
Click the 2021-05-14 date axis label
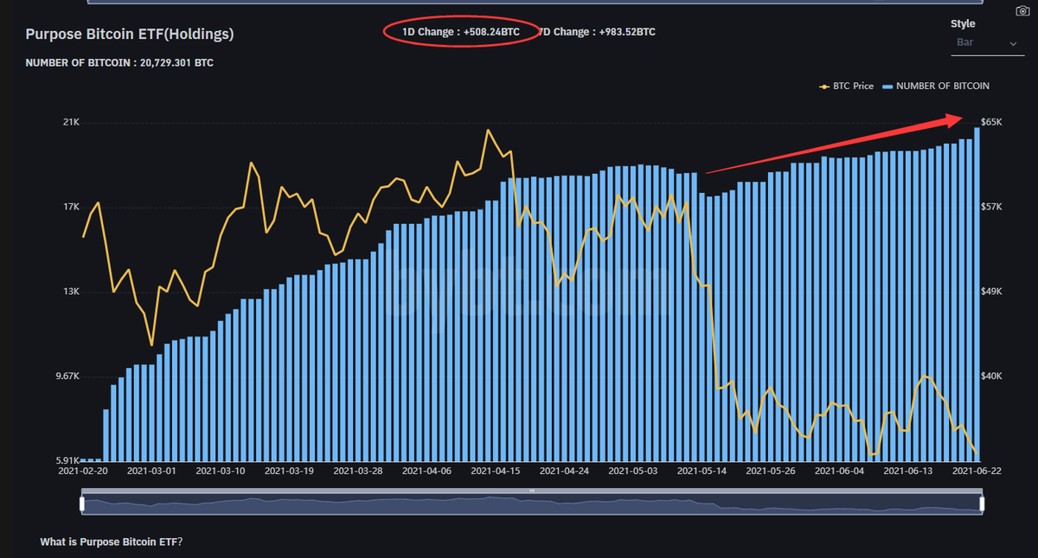point(701,471)
